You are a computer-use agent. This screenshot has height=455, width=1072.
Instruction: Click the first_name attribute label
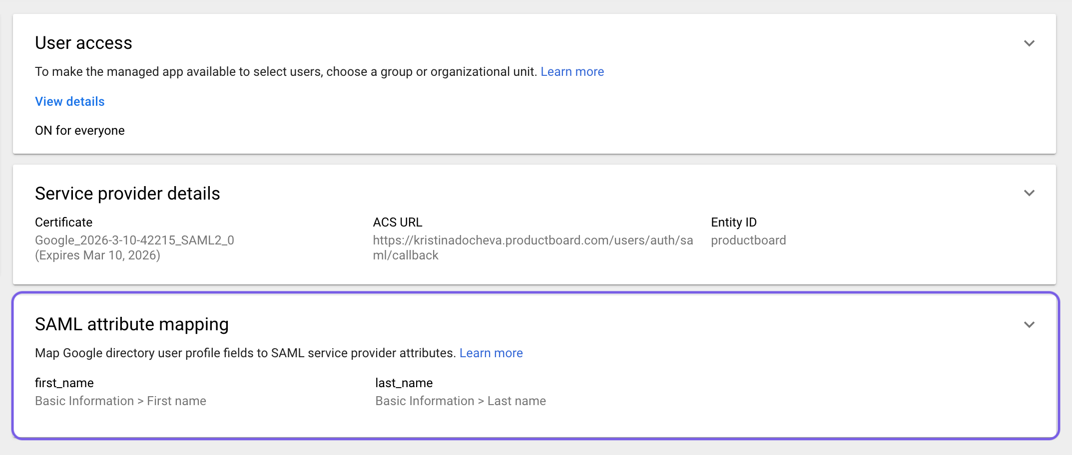pyautogui.click(x=64, y=383)
